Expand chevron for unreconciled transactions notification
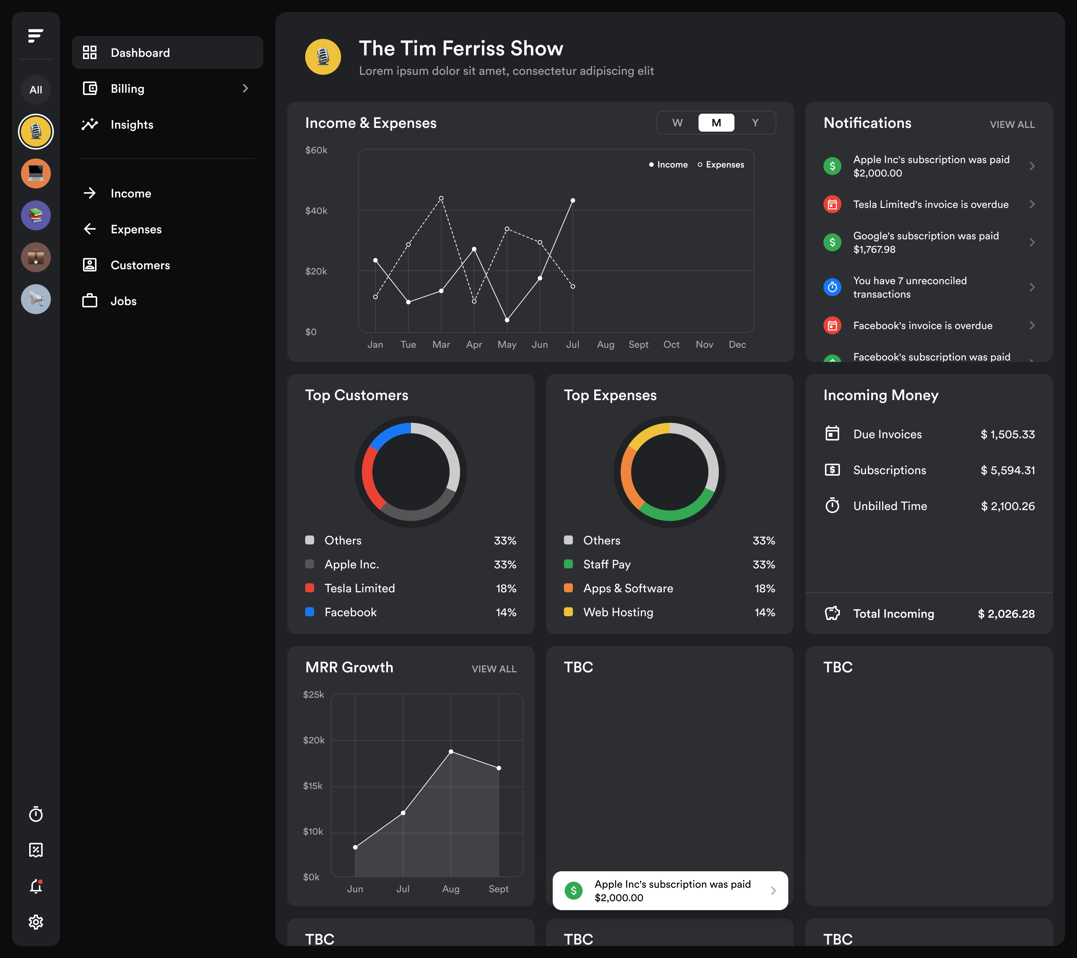The width and height of the screenshot is (1077, 958). 1032,287
